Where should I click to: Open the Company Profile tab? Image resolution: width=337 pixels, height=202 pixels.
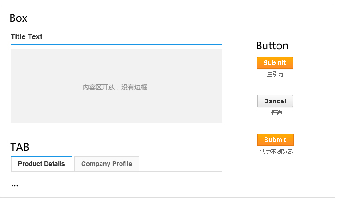point(107,164)
